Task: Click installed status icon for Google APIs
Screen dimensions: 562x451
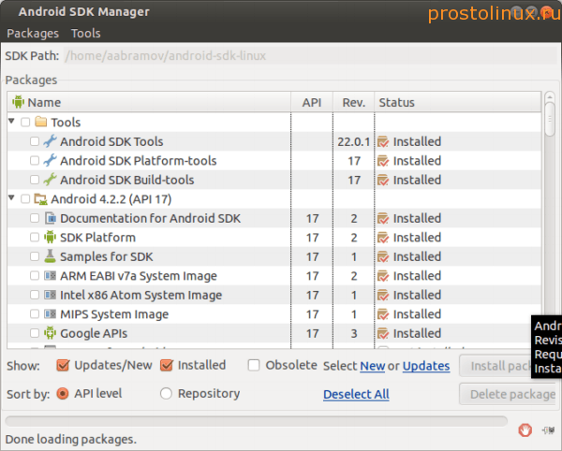Action: (x=383, y=333)
